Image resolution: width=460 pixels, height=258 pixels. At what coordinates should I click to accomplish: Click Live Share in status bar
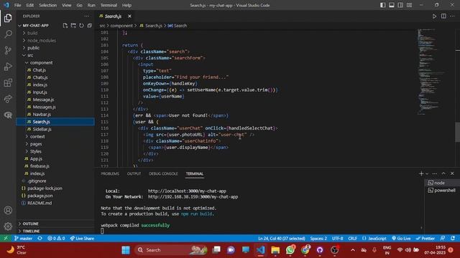pos(82,239)
